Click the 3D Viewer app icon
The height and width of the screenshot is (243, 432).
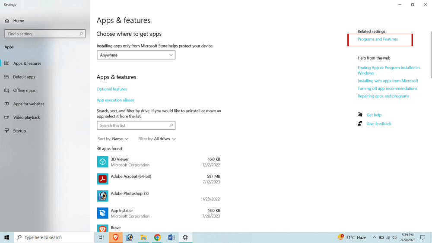point(102,162)
